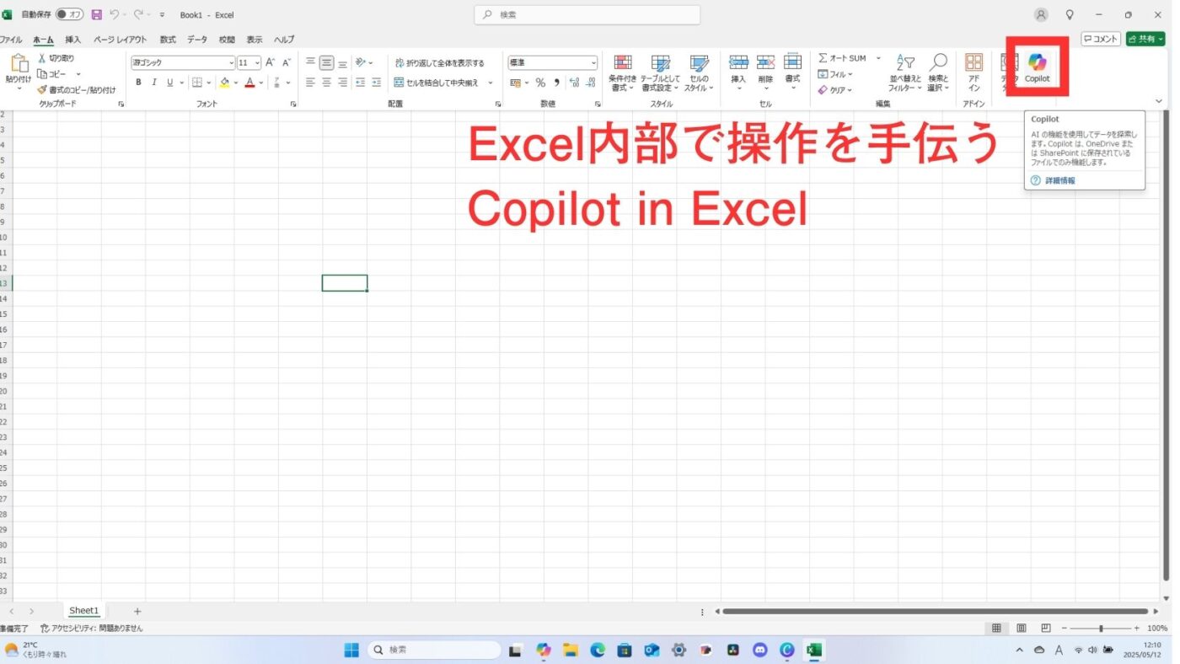Apply comma style number format
The height and width of the screenshot is (664, 1180).
(556, 83)
